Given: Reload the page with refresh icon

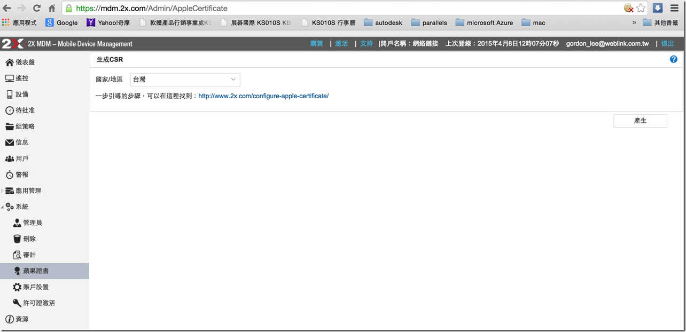Looking at the screenshot, I should coord(37,8).
